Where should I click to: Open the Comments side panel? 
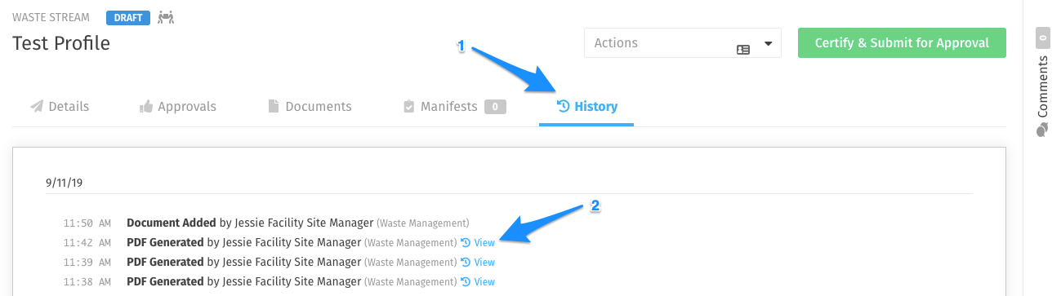click(x=1041, y=83)
